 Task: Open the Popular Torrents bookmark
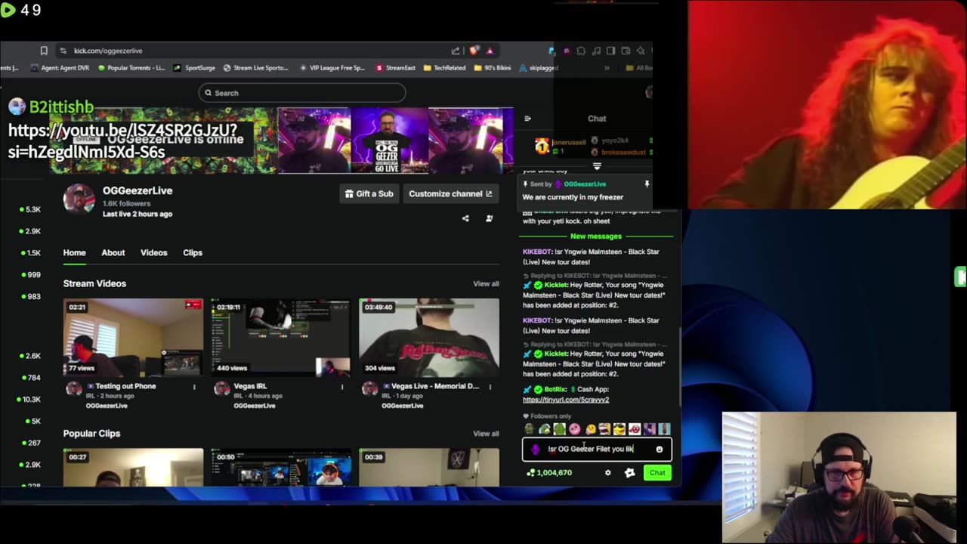(x=131, y=68)
